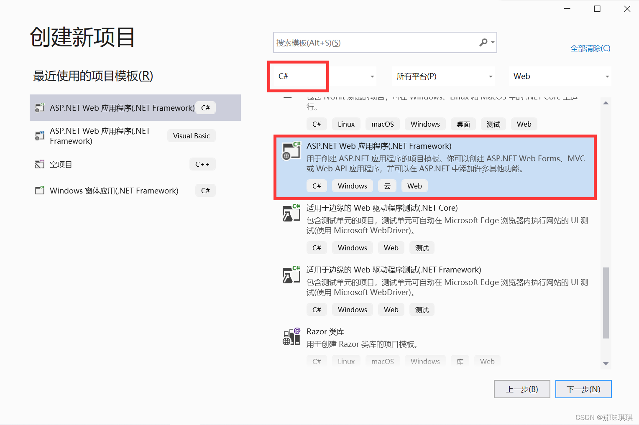Click the Windows 窗体应用 template icon
Viewport: 639px width, 425px height.
(x=40, y=191)
